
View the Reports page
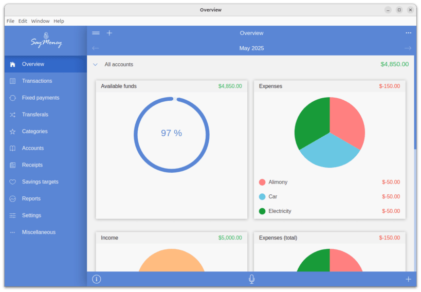(46, 199)
